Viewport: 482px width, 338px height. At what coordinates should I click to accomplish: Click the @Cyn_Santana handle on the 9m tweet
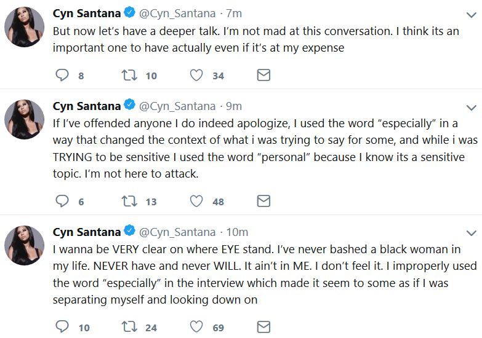click(x=177, y=106)
